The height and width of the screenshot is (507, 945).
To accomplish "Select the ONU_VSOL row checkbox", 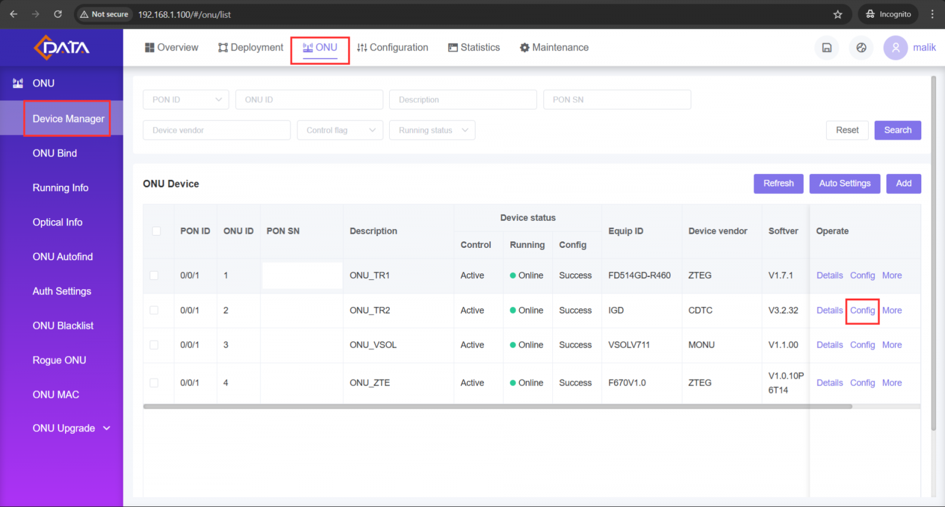I will [154, 345].
